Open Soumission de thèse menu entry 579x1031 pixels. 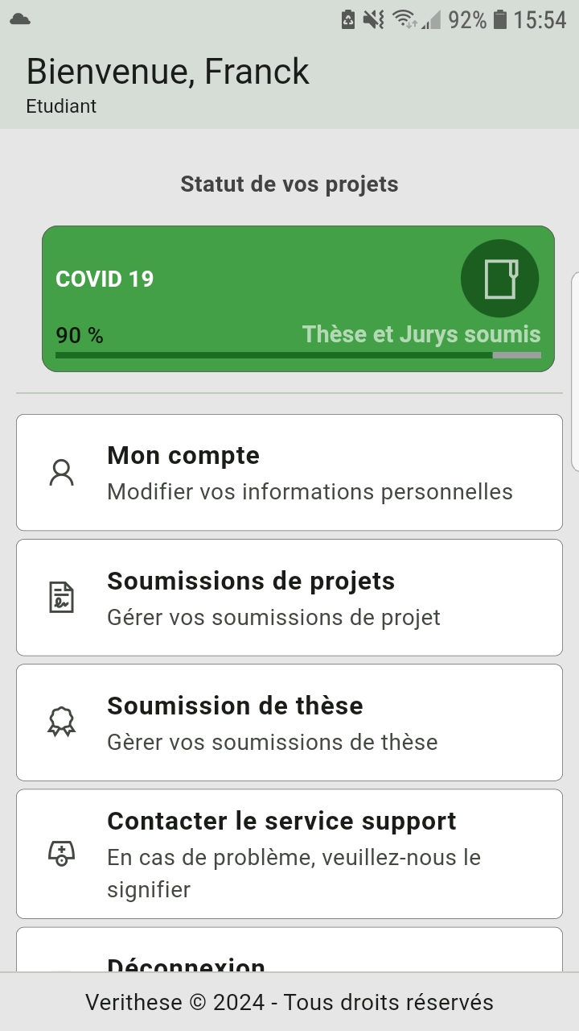click(289, 723)
